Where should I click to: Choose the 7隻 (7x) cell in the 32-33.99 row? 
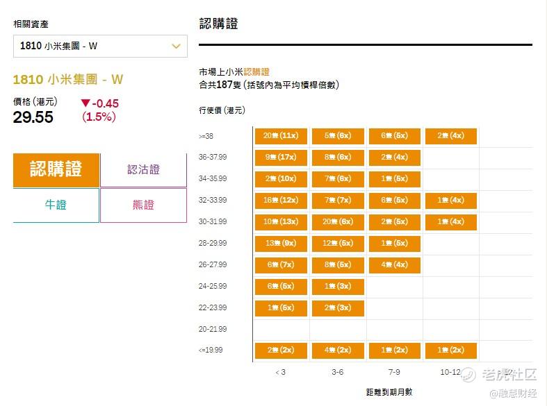pos(338,201)
